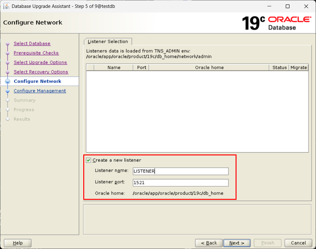
Task: Click the Migrate column header
Action: pos(299,67)
